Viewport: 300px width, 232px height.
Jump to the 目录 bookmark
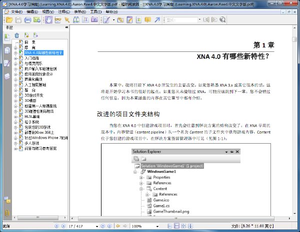30,42
